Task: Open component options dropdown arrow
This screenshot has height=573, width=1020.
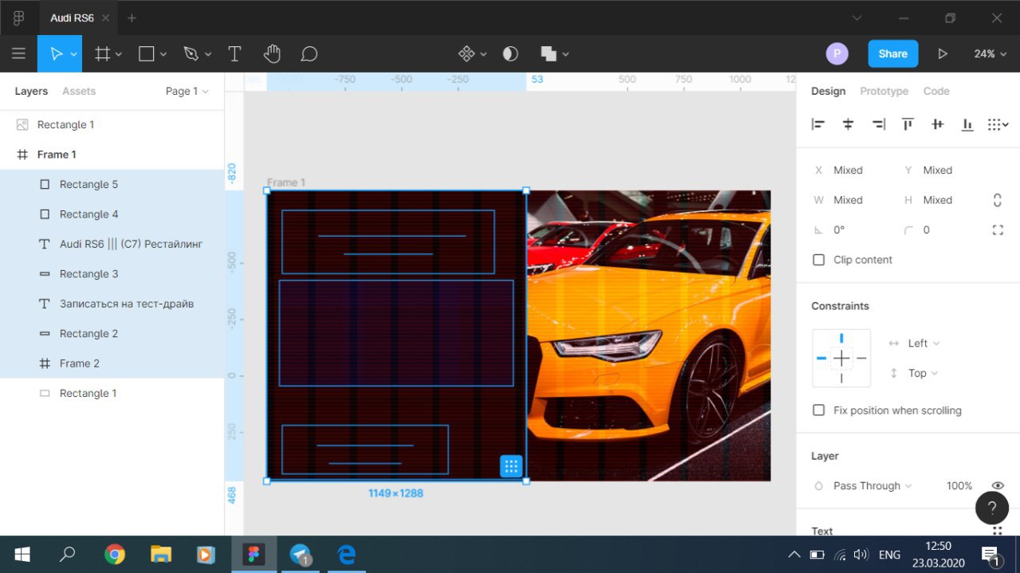Action: [484, 54]
